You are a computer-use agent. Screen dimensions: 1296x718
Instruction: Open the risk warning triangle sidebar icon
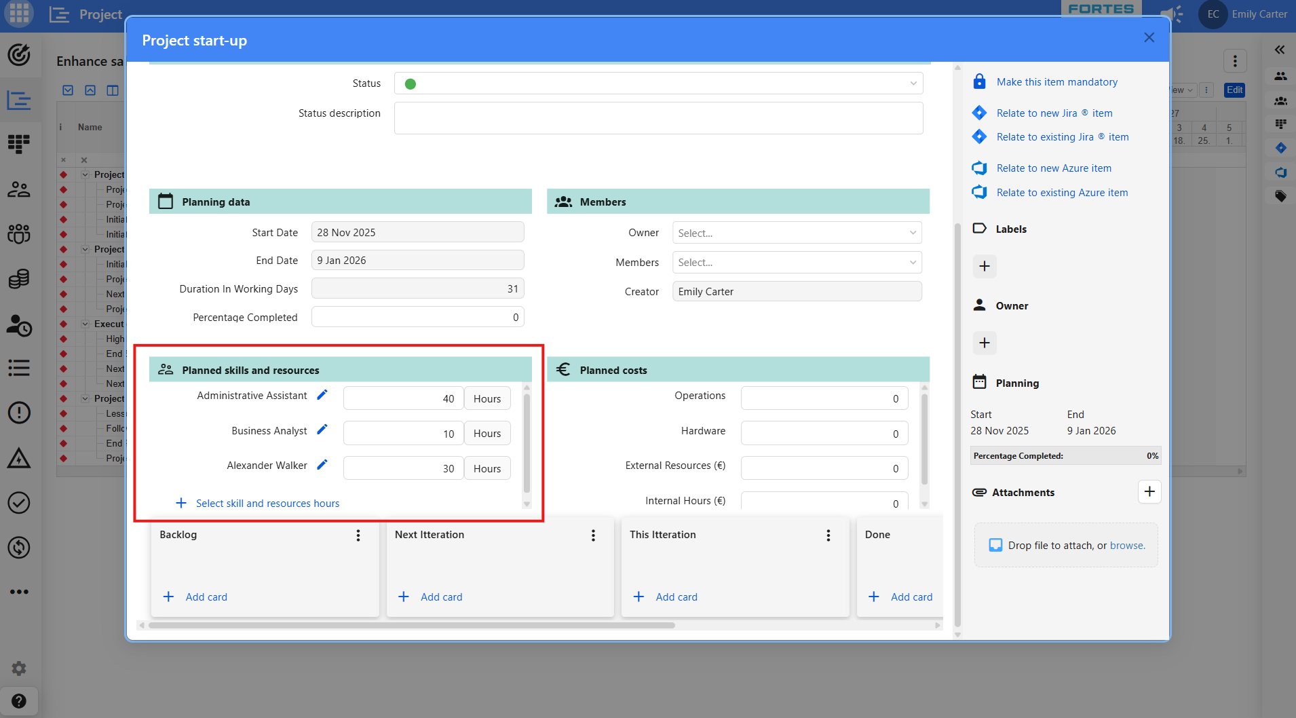(19, 458)
